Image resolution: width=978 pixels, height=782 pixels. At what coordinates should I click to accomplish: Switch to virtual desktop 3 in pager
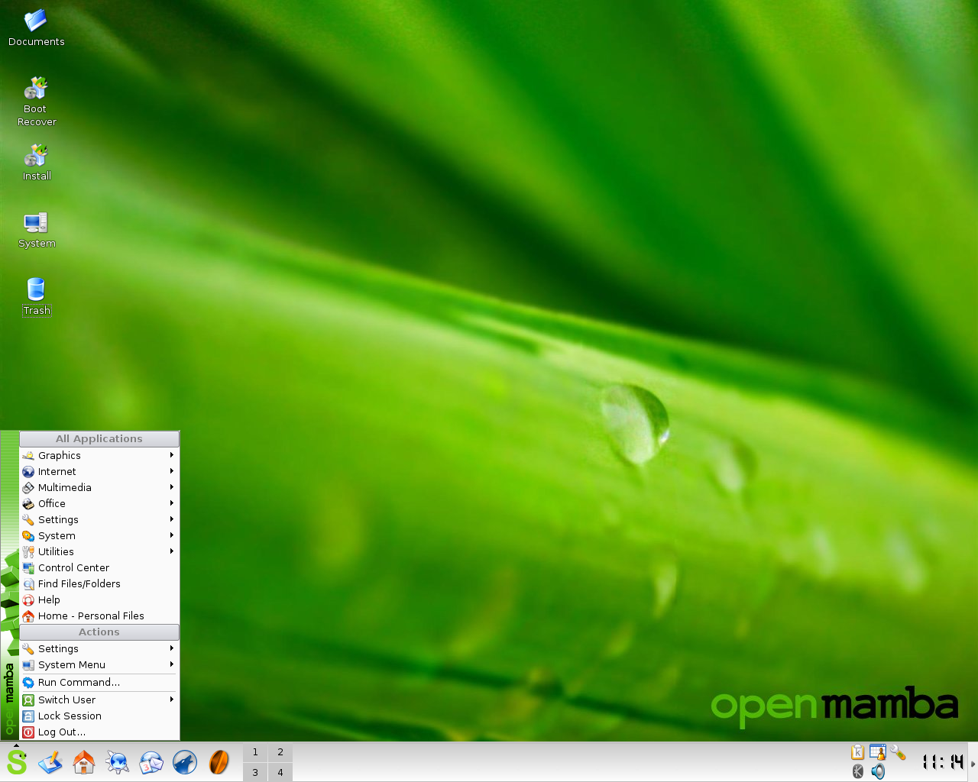(x=255, y=772)
